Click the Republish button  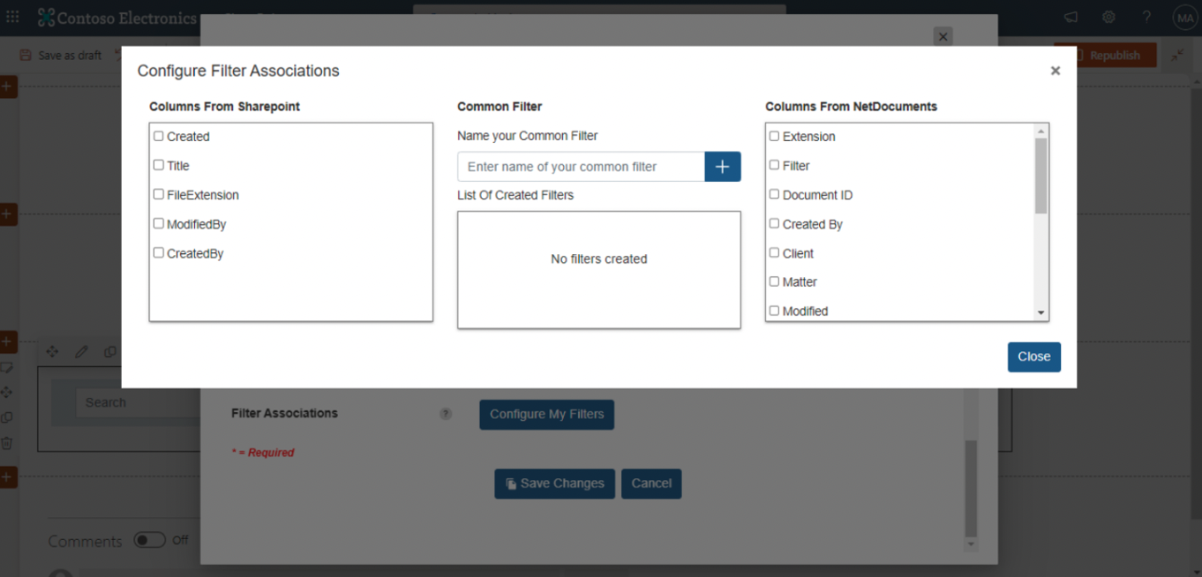[1105, 55]
